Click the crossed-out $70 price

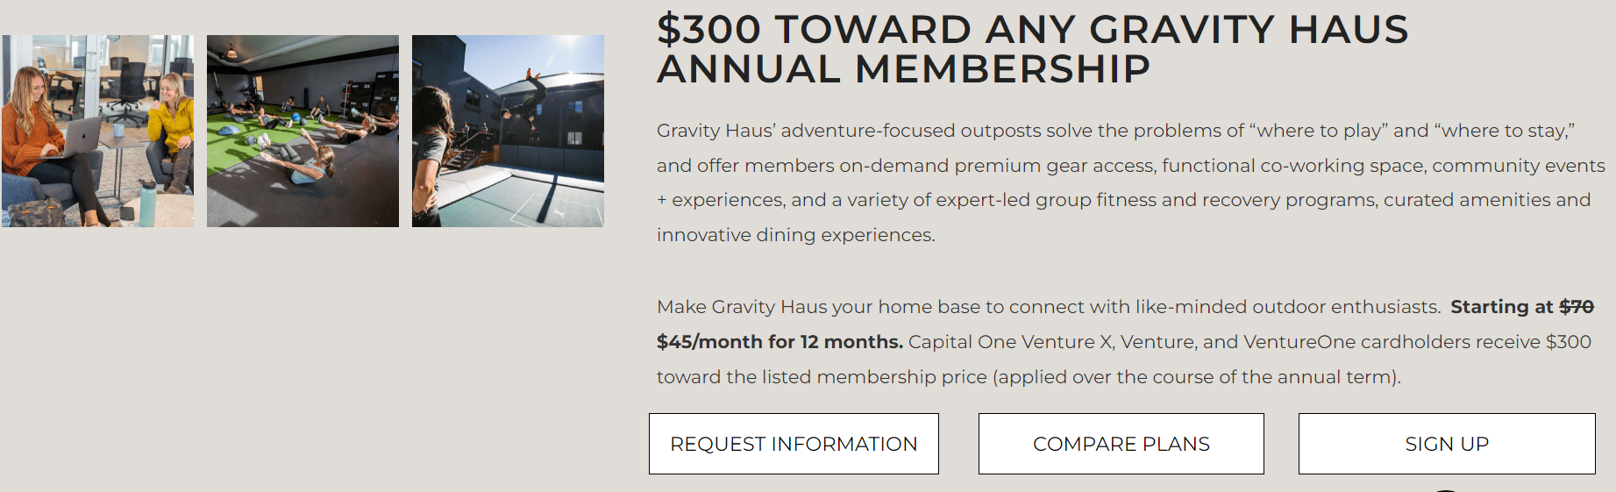[x=1577, y=307]
